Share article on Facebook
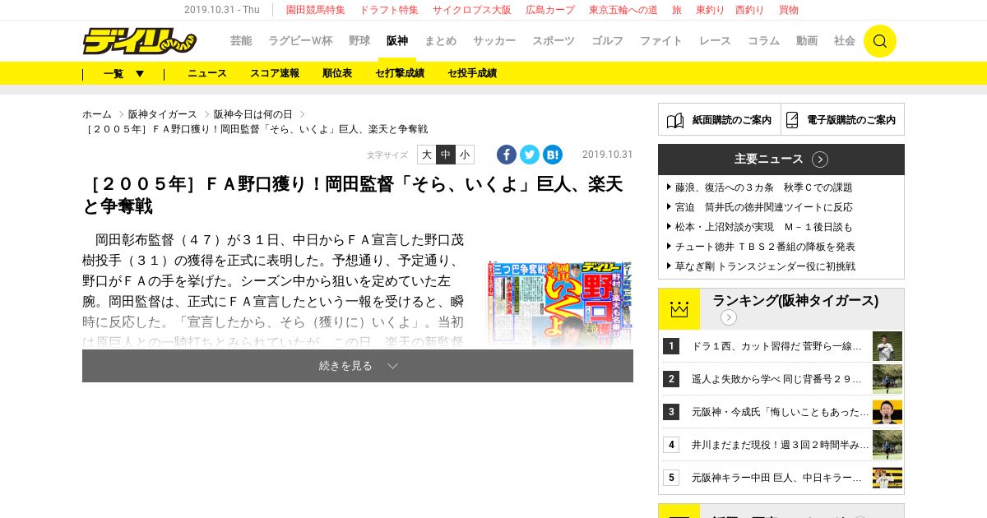 pyautogui.click(x=507, y=155)
